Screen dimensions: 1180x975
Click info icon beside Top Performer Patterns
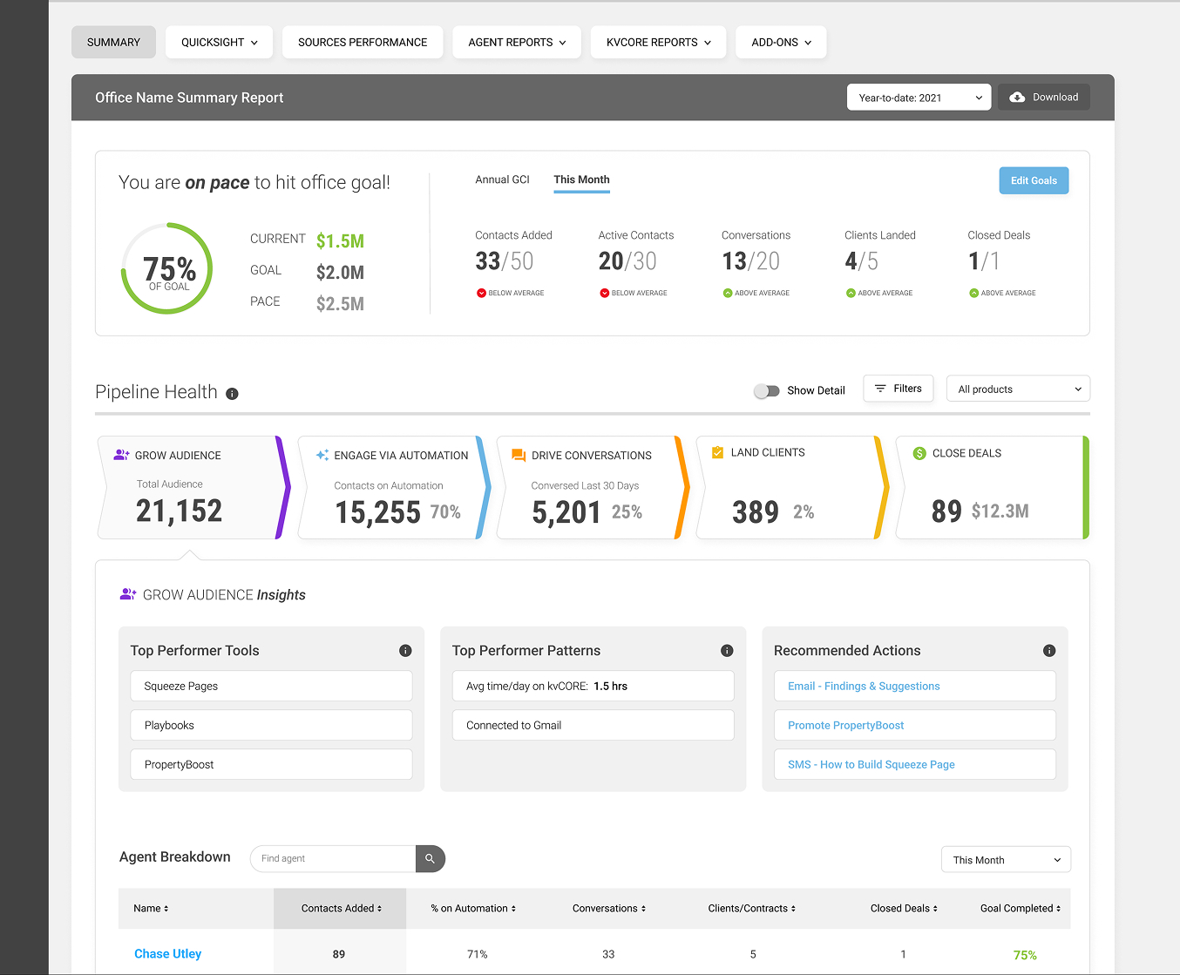coord(727,651)
